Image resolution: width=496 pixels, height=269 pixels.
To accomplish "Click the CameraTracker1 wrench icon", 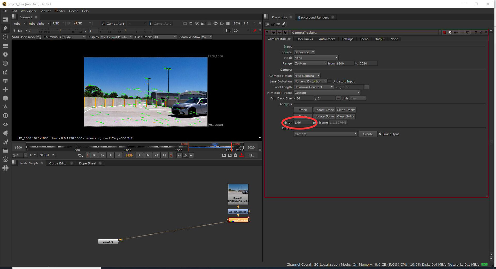I will point(285,32).
